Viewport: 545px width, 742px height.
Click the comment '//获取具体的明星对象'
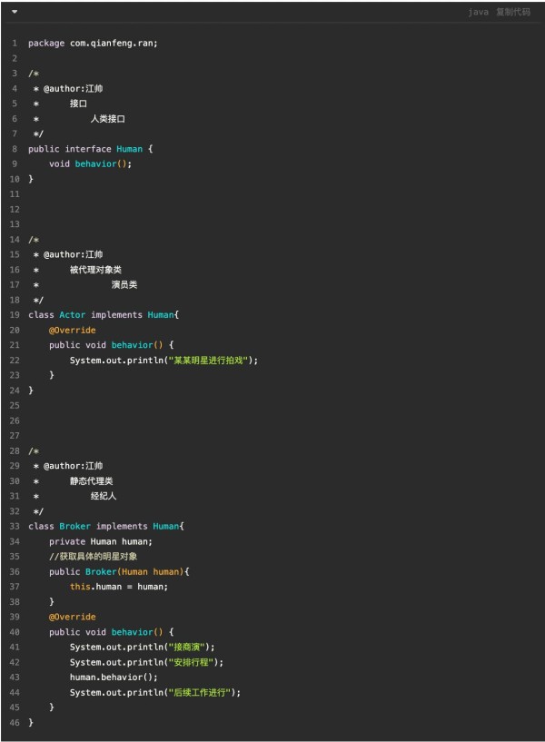(x=94, y=556)
